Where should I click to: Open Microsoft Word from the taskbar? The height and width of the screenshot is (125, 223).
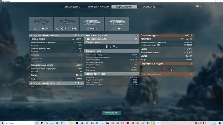click(x=148, y=123)
